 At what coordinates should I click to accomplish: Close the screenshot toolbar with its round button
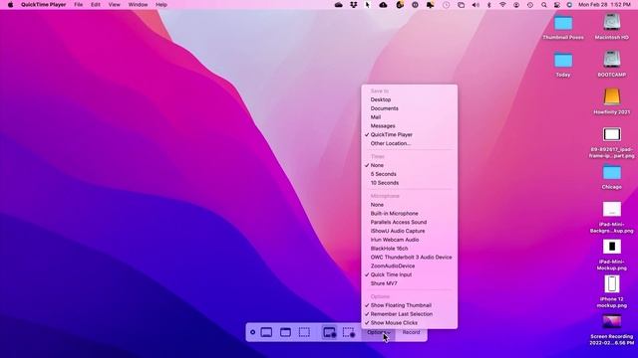coord(252,332)
